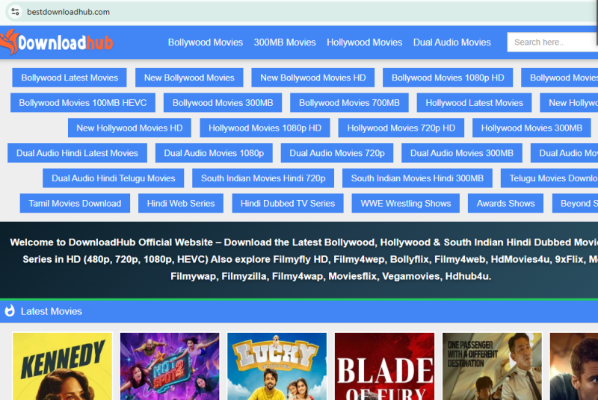The height and width of the screenshot is (400, 598).
Task: Select the bestdownloadhub.com address bar URL
Action: (68, 12)
